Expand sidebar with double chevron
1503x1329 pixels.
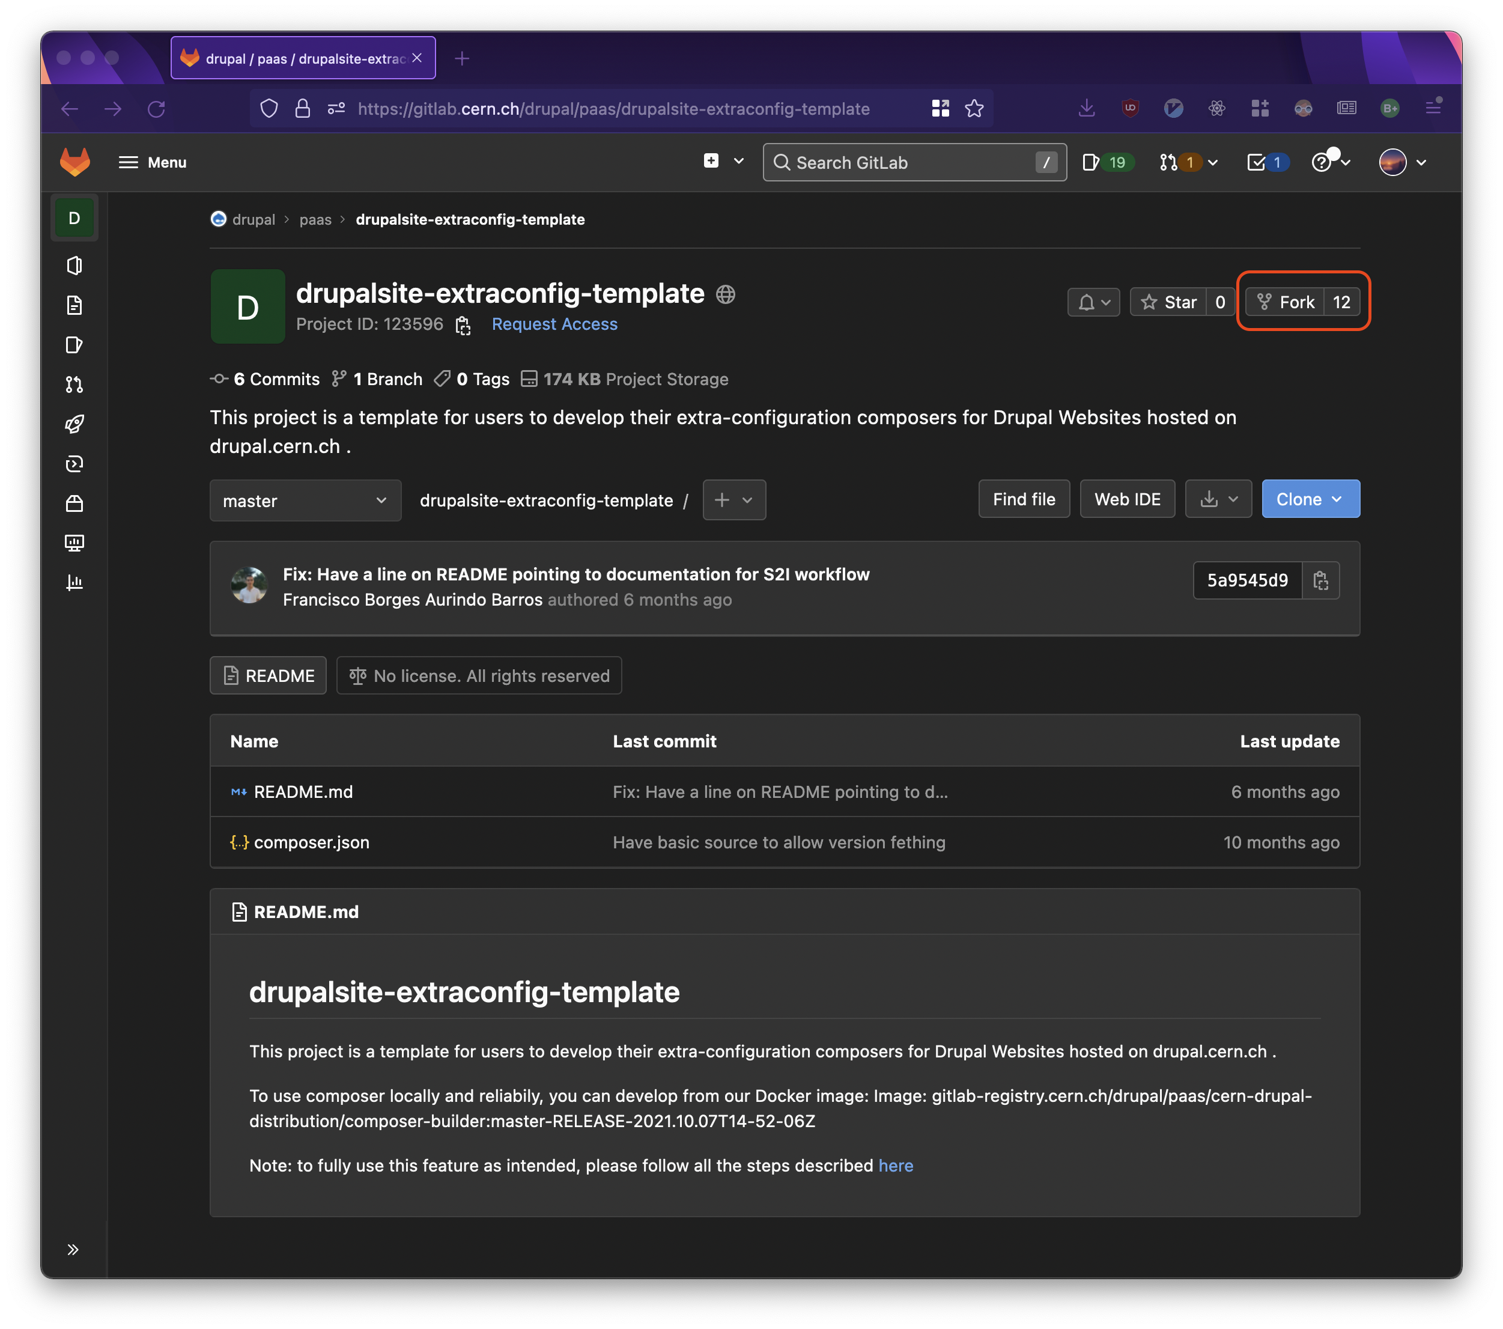[x=73, y=1250]
